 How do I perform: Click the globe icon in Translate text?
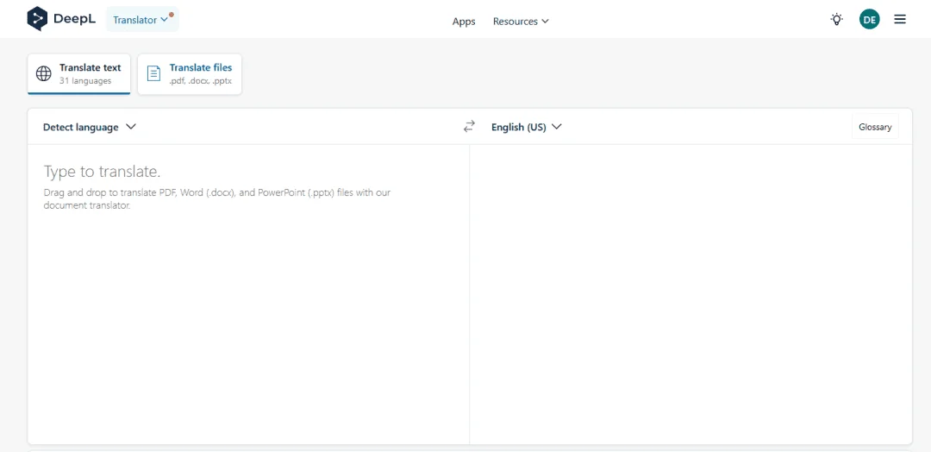coord(43,73)
